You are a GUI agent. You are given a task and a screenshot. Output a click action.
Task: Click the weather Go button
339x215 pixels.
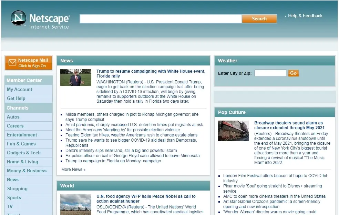coord(294,73)
